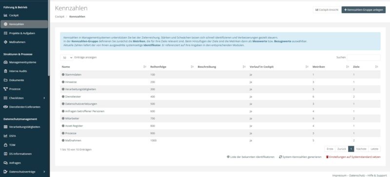Screen dimensions: 390x177
Task: Open the Verarbeitungstätigkeiten table row name
Action: point(80,89)
